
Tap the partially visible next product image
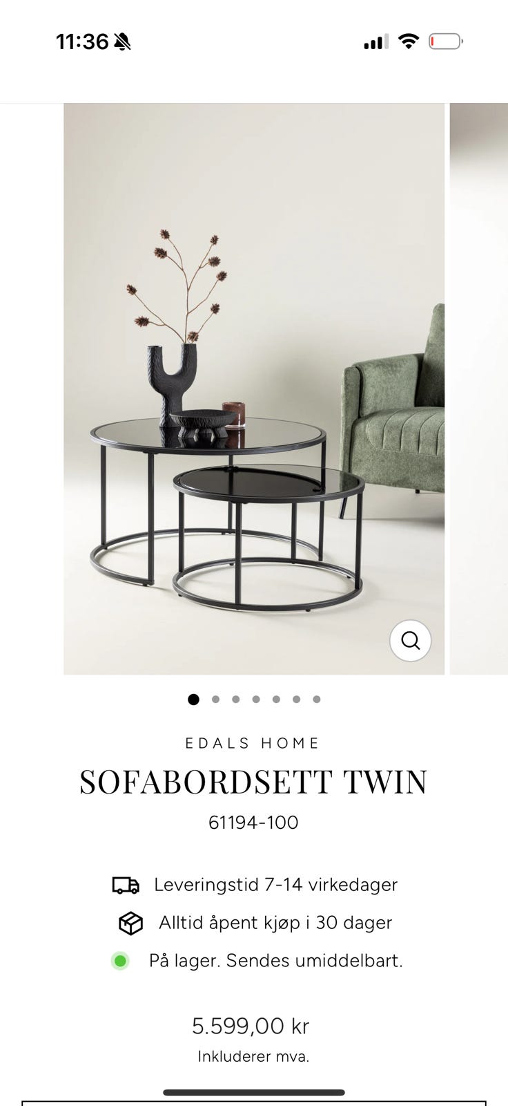479,388
